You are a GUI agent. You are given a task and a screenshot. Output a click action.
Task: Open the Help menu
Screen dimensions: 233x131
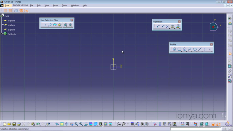pyautogui.click(x=85, y=5)
